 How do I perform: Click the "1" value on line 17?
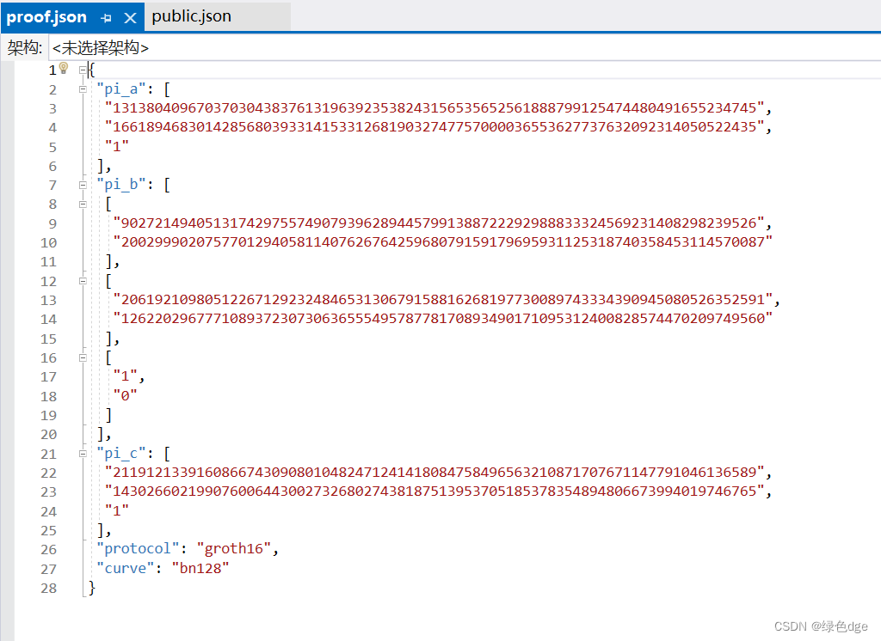126,376
